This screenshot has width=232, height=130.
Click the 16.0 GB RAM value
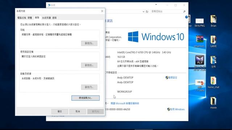[121, 57]
